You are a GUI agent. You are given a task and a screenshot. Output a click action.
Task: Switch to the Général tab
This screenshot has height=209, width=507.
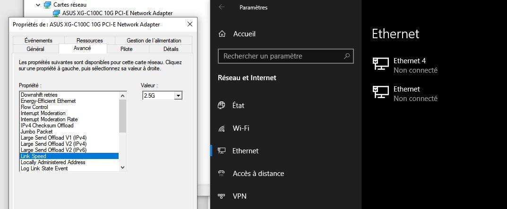[35, 49]
